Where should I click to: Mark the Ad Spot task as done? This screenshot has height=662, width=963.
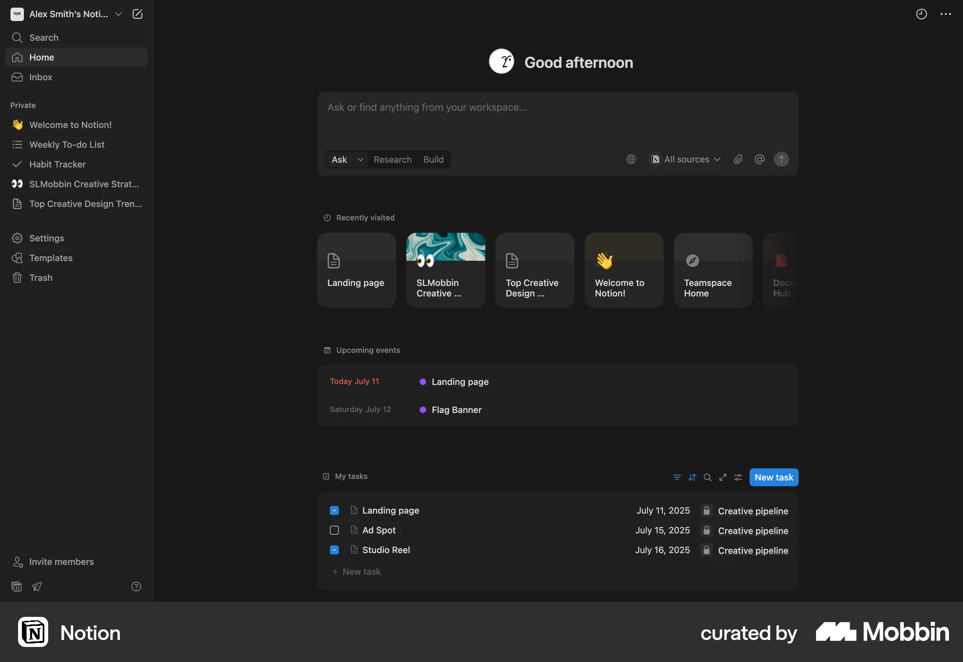pyautogui.click(x=334, y=530)
